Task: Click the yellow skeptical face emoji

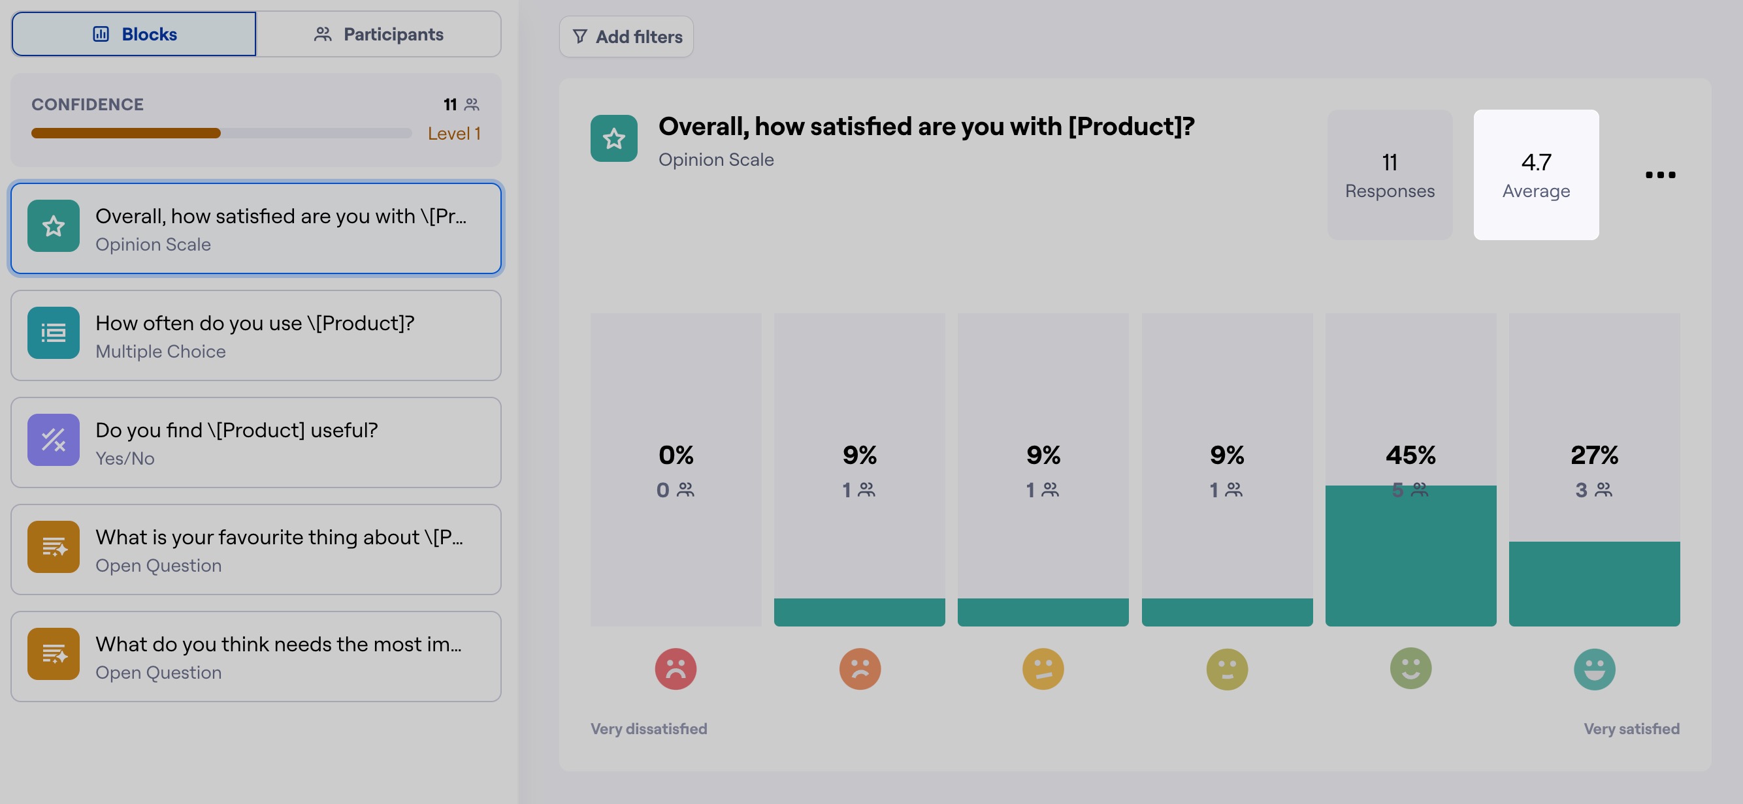Action: (x=1043, y=669)
